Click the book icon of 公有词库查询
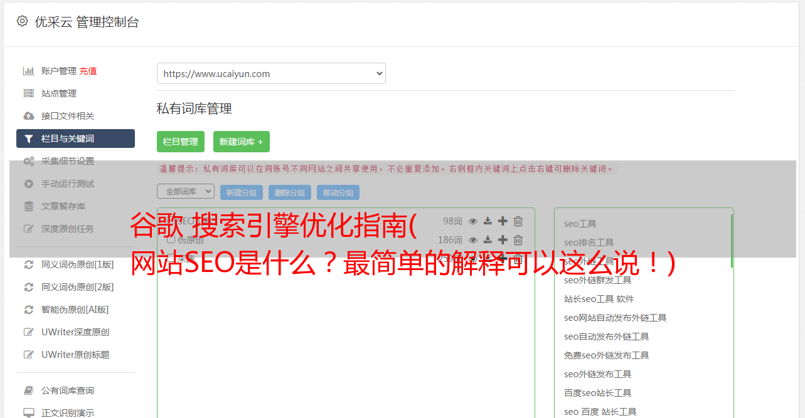Viewport: 805px width, 418px height. [28, 390]
